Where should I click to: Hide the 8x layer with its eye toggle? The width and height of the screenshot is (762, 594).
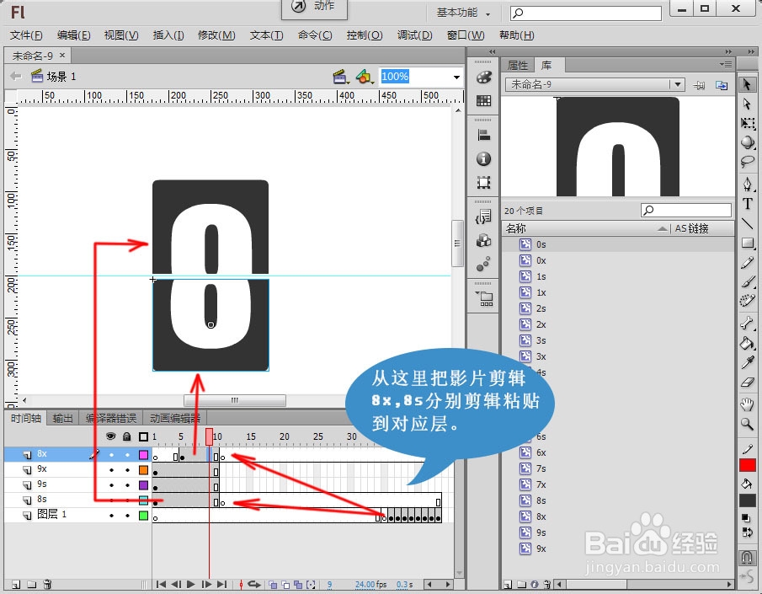coord(111,455)
